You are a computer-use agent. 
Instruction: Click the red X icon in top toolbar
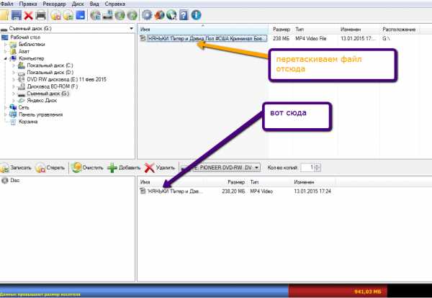click(x=28, y=15)
